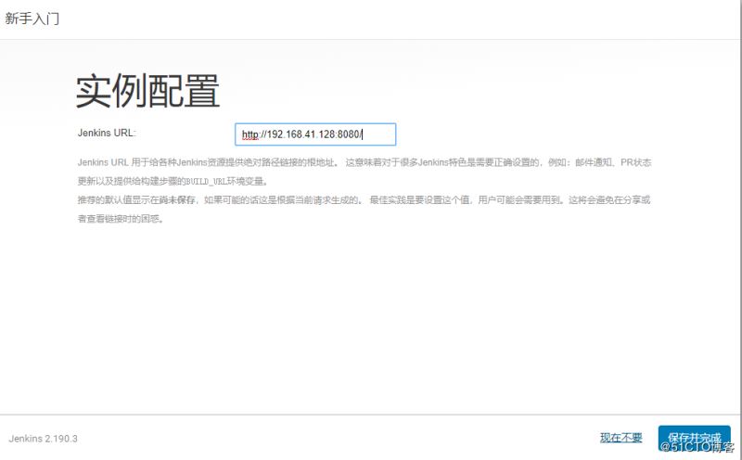Click the 现在不要 link
The height and width of the screenshot is (460, 742).
click(x=620, y=438)
